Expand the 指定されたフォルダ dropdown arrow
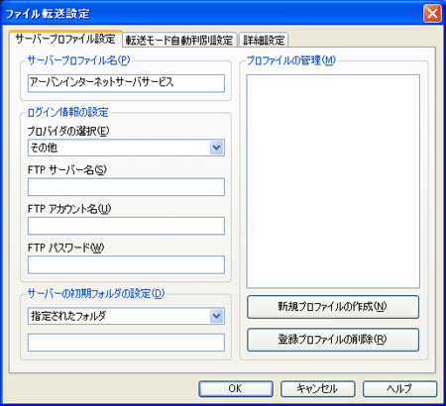The height and width of the screenshot is (406, 446). 216,316
